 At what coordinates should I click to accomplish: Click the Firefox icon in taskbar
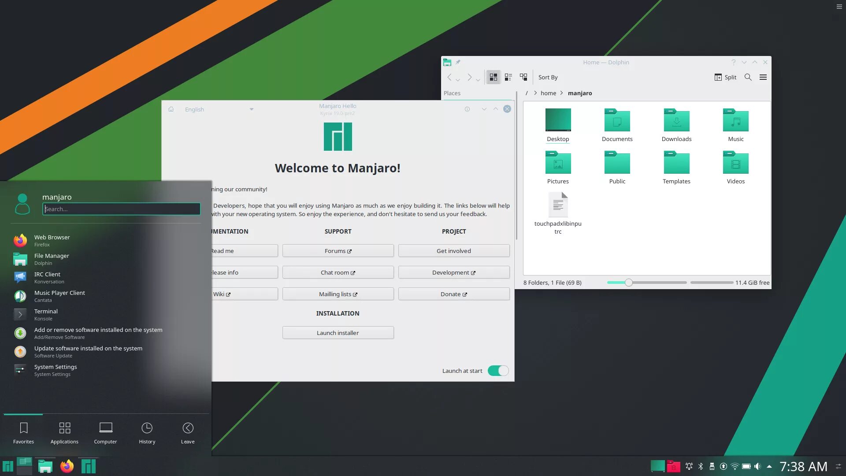tap(67, 466)
